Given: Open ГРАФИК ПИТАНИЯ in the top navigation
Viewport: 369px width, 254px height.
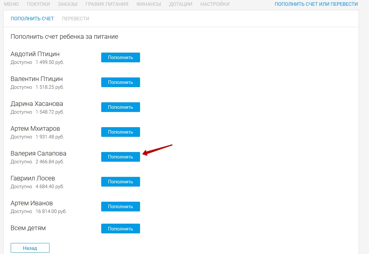Looking at the screenshot, I should pos(107,4).
